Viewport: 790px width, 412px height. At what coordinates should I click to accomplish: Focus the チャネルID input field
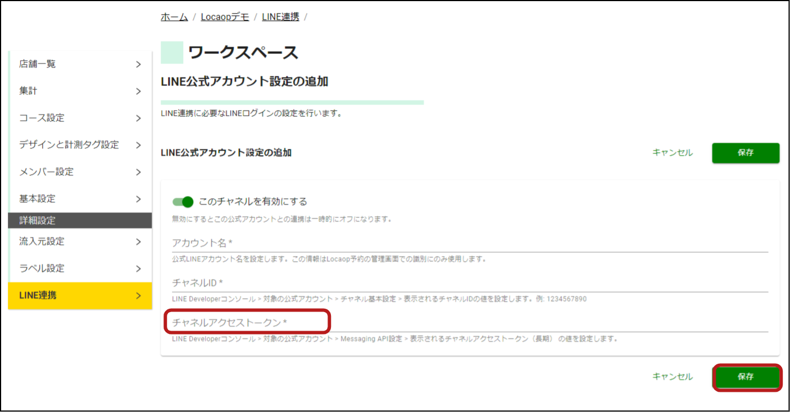470,282
